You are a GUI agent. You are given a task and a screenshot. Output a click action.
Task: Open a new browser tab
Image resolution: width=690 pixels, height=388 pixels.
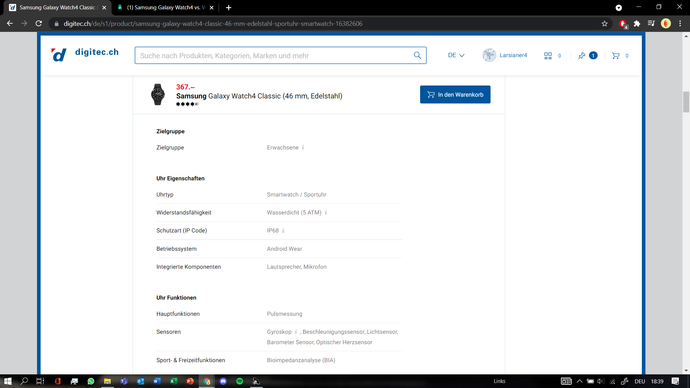[x=229, y=8]
